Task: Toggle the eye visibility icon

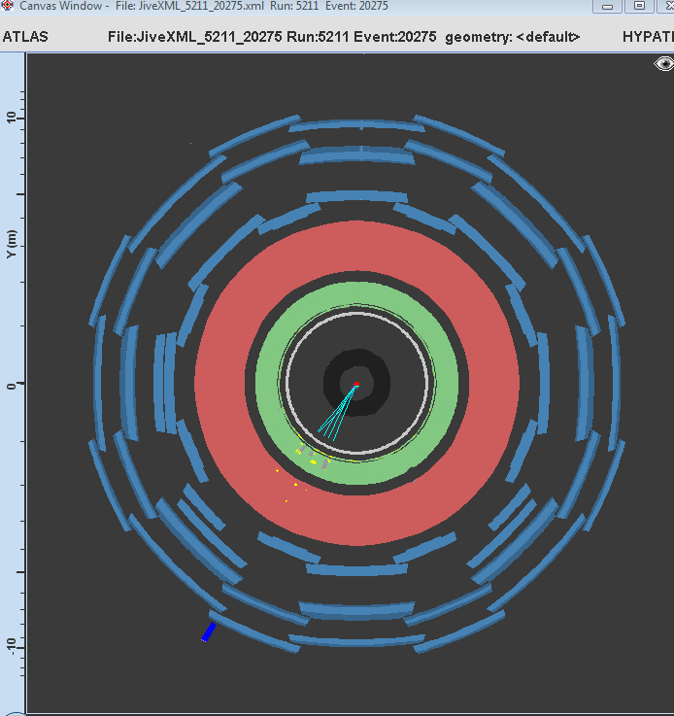Action: pyautogui.click(x=664, y=64)
